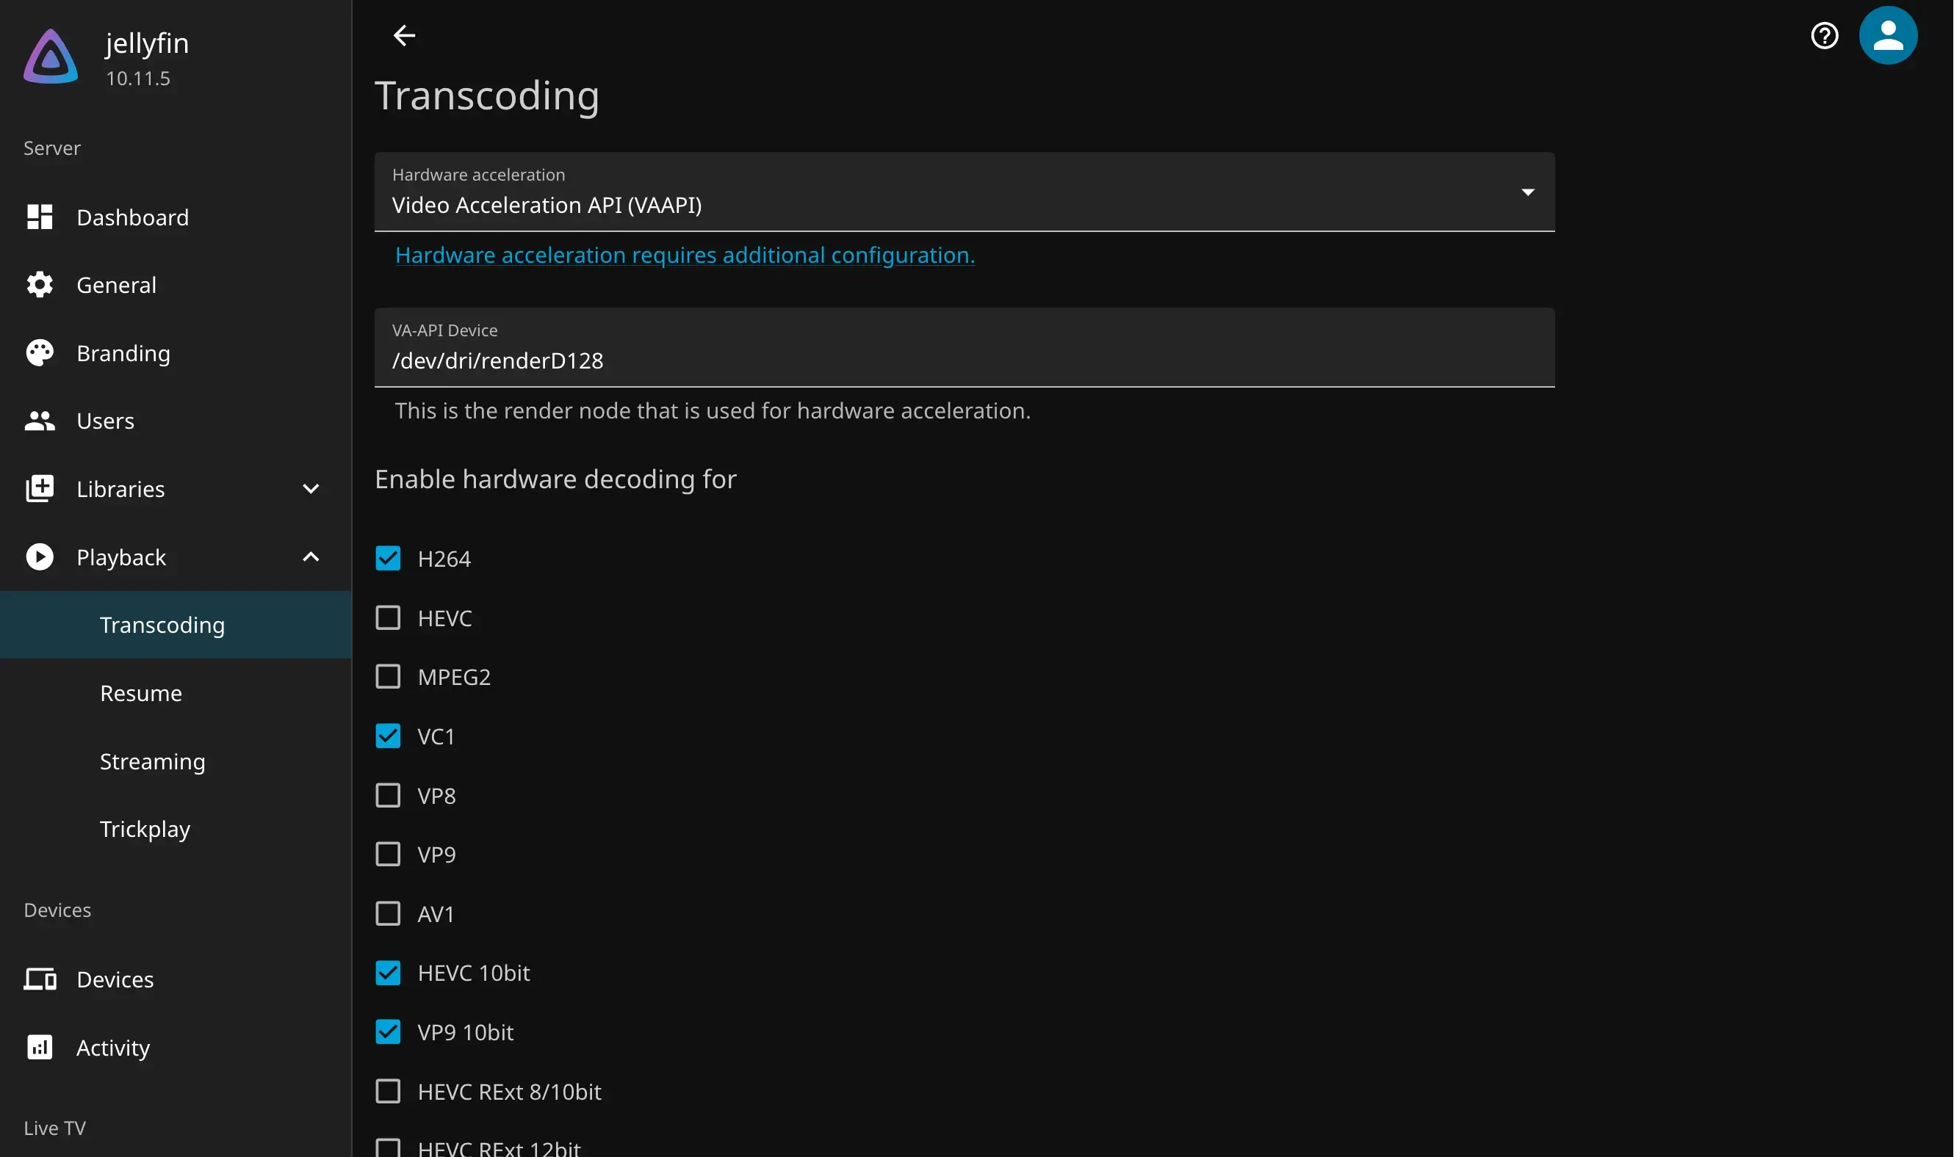This screenshot has height=1157, width=1954.
Task: Open the help question-mark icon
Action: pos(1825,35)
